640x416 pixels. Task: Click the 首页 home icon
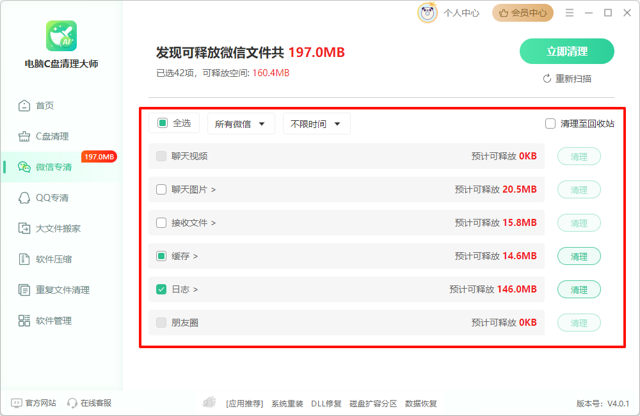pos(24,106)
